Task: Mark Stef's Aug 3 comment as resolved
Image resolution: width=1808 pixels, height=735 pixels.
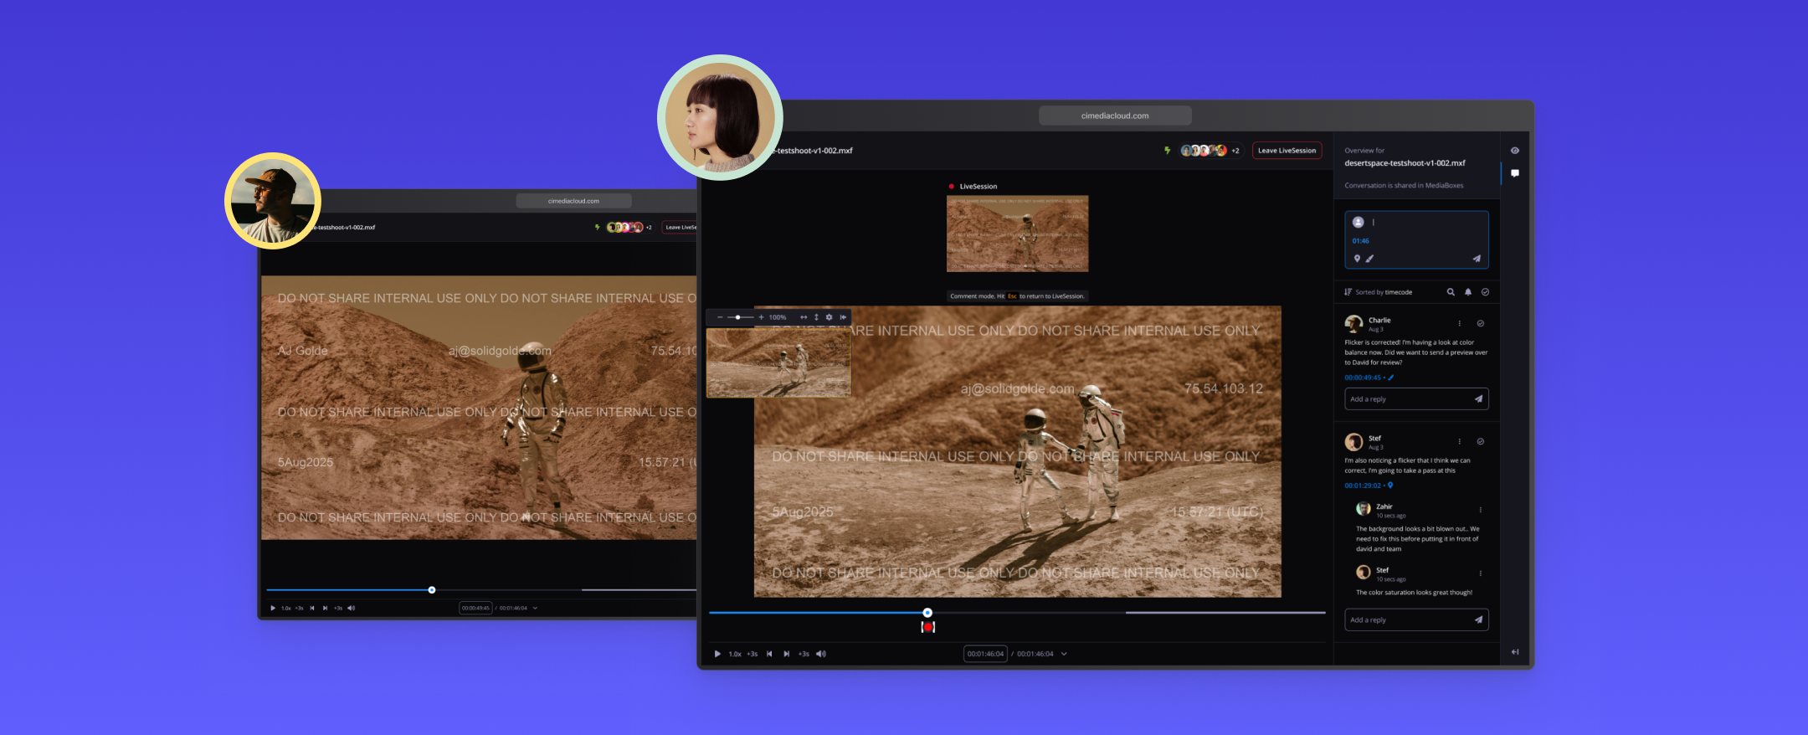Action: (1481, 441)
